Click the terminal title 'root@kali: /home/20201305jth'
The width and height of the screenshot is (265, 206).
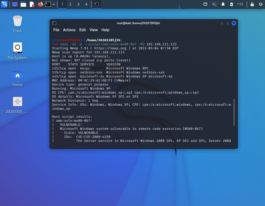tap(138, 23)
